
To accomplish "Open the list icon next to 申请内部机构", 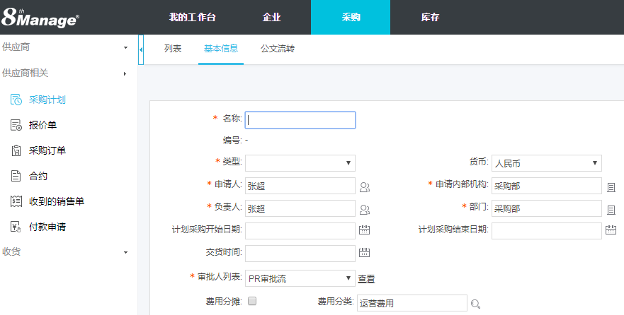I will coord(611,187).
